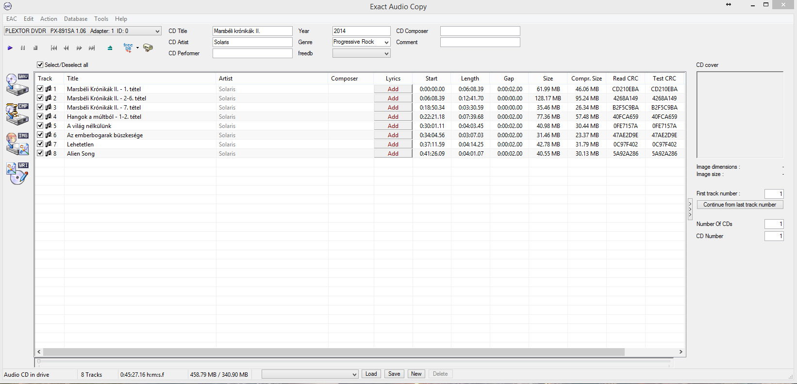Viewport: 797px width, 384px height.
Task: Open the Database menu
Action: (76, 19)
